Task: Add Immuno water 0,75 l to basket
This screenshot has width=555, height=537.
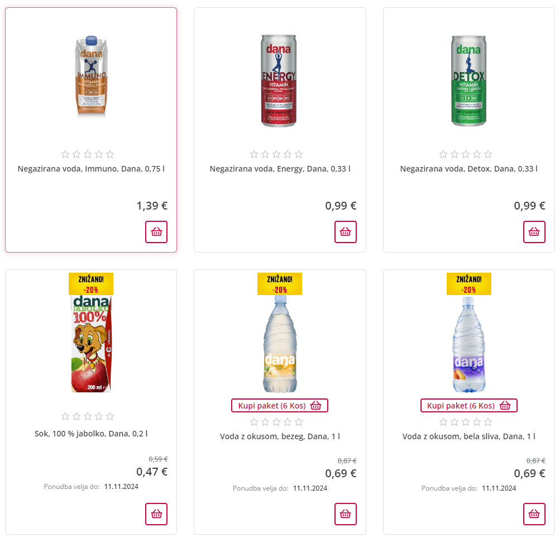Action: click(x=156, y=232)
